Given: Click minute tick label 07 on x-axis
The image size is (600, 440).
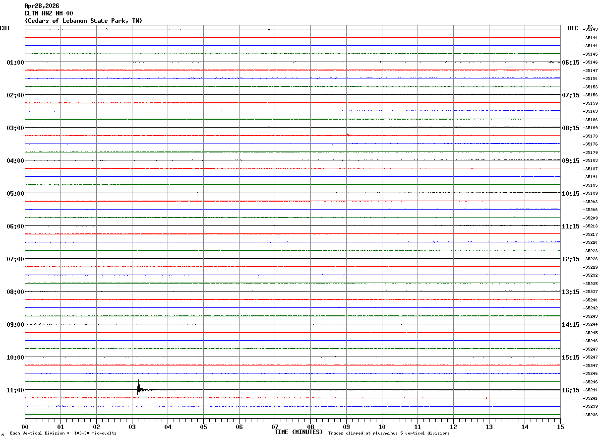Looking at the screenshot, I should pyautogui.click(x=275, y=427).
